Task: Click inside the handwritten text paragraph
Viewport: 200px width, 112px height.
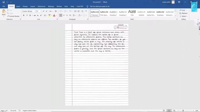Action: tap(99, 42)
